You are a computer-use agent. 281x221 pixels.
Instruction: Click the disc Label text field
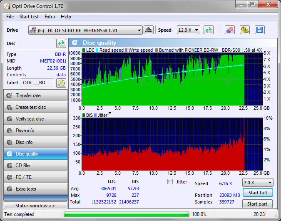tap(37, 83)
